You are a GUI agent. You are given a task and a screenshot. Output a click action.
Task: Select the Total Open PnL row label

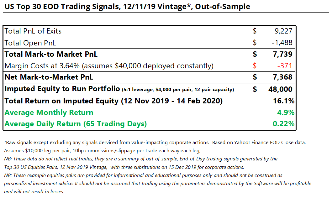tap(30, 43)
